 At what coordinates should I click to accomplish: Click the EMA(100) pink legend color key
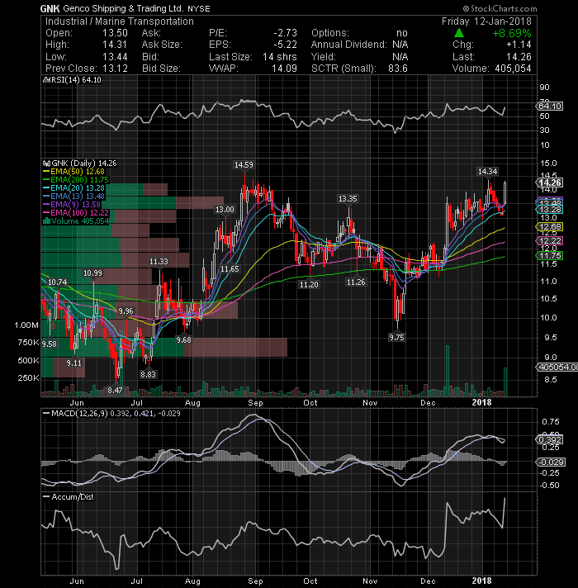[x=46, y=212]
